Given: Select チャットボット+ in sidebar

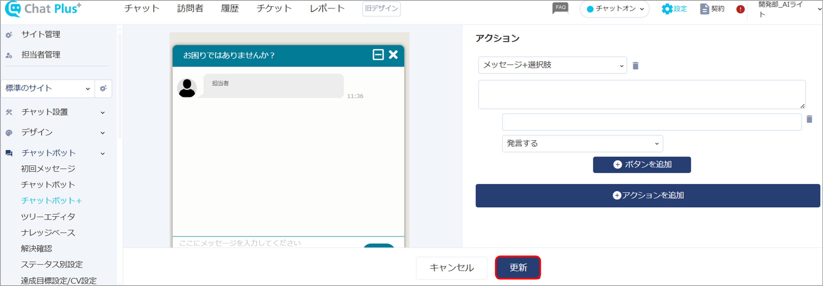Looking at the screenshot, I should (x=51, y=201).
